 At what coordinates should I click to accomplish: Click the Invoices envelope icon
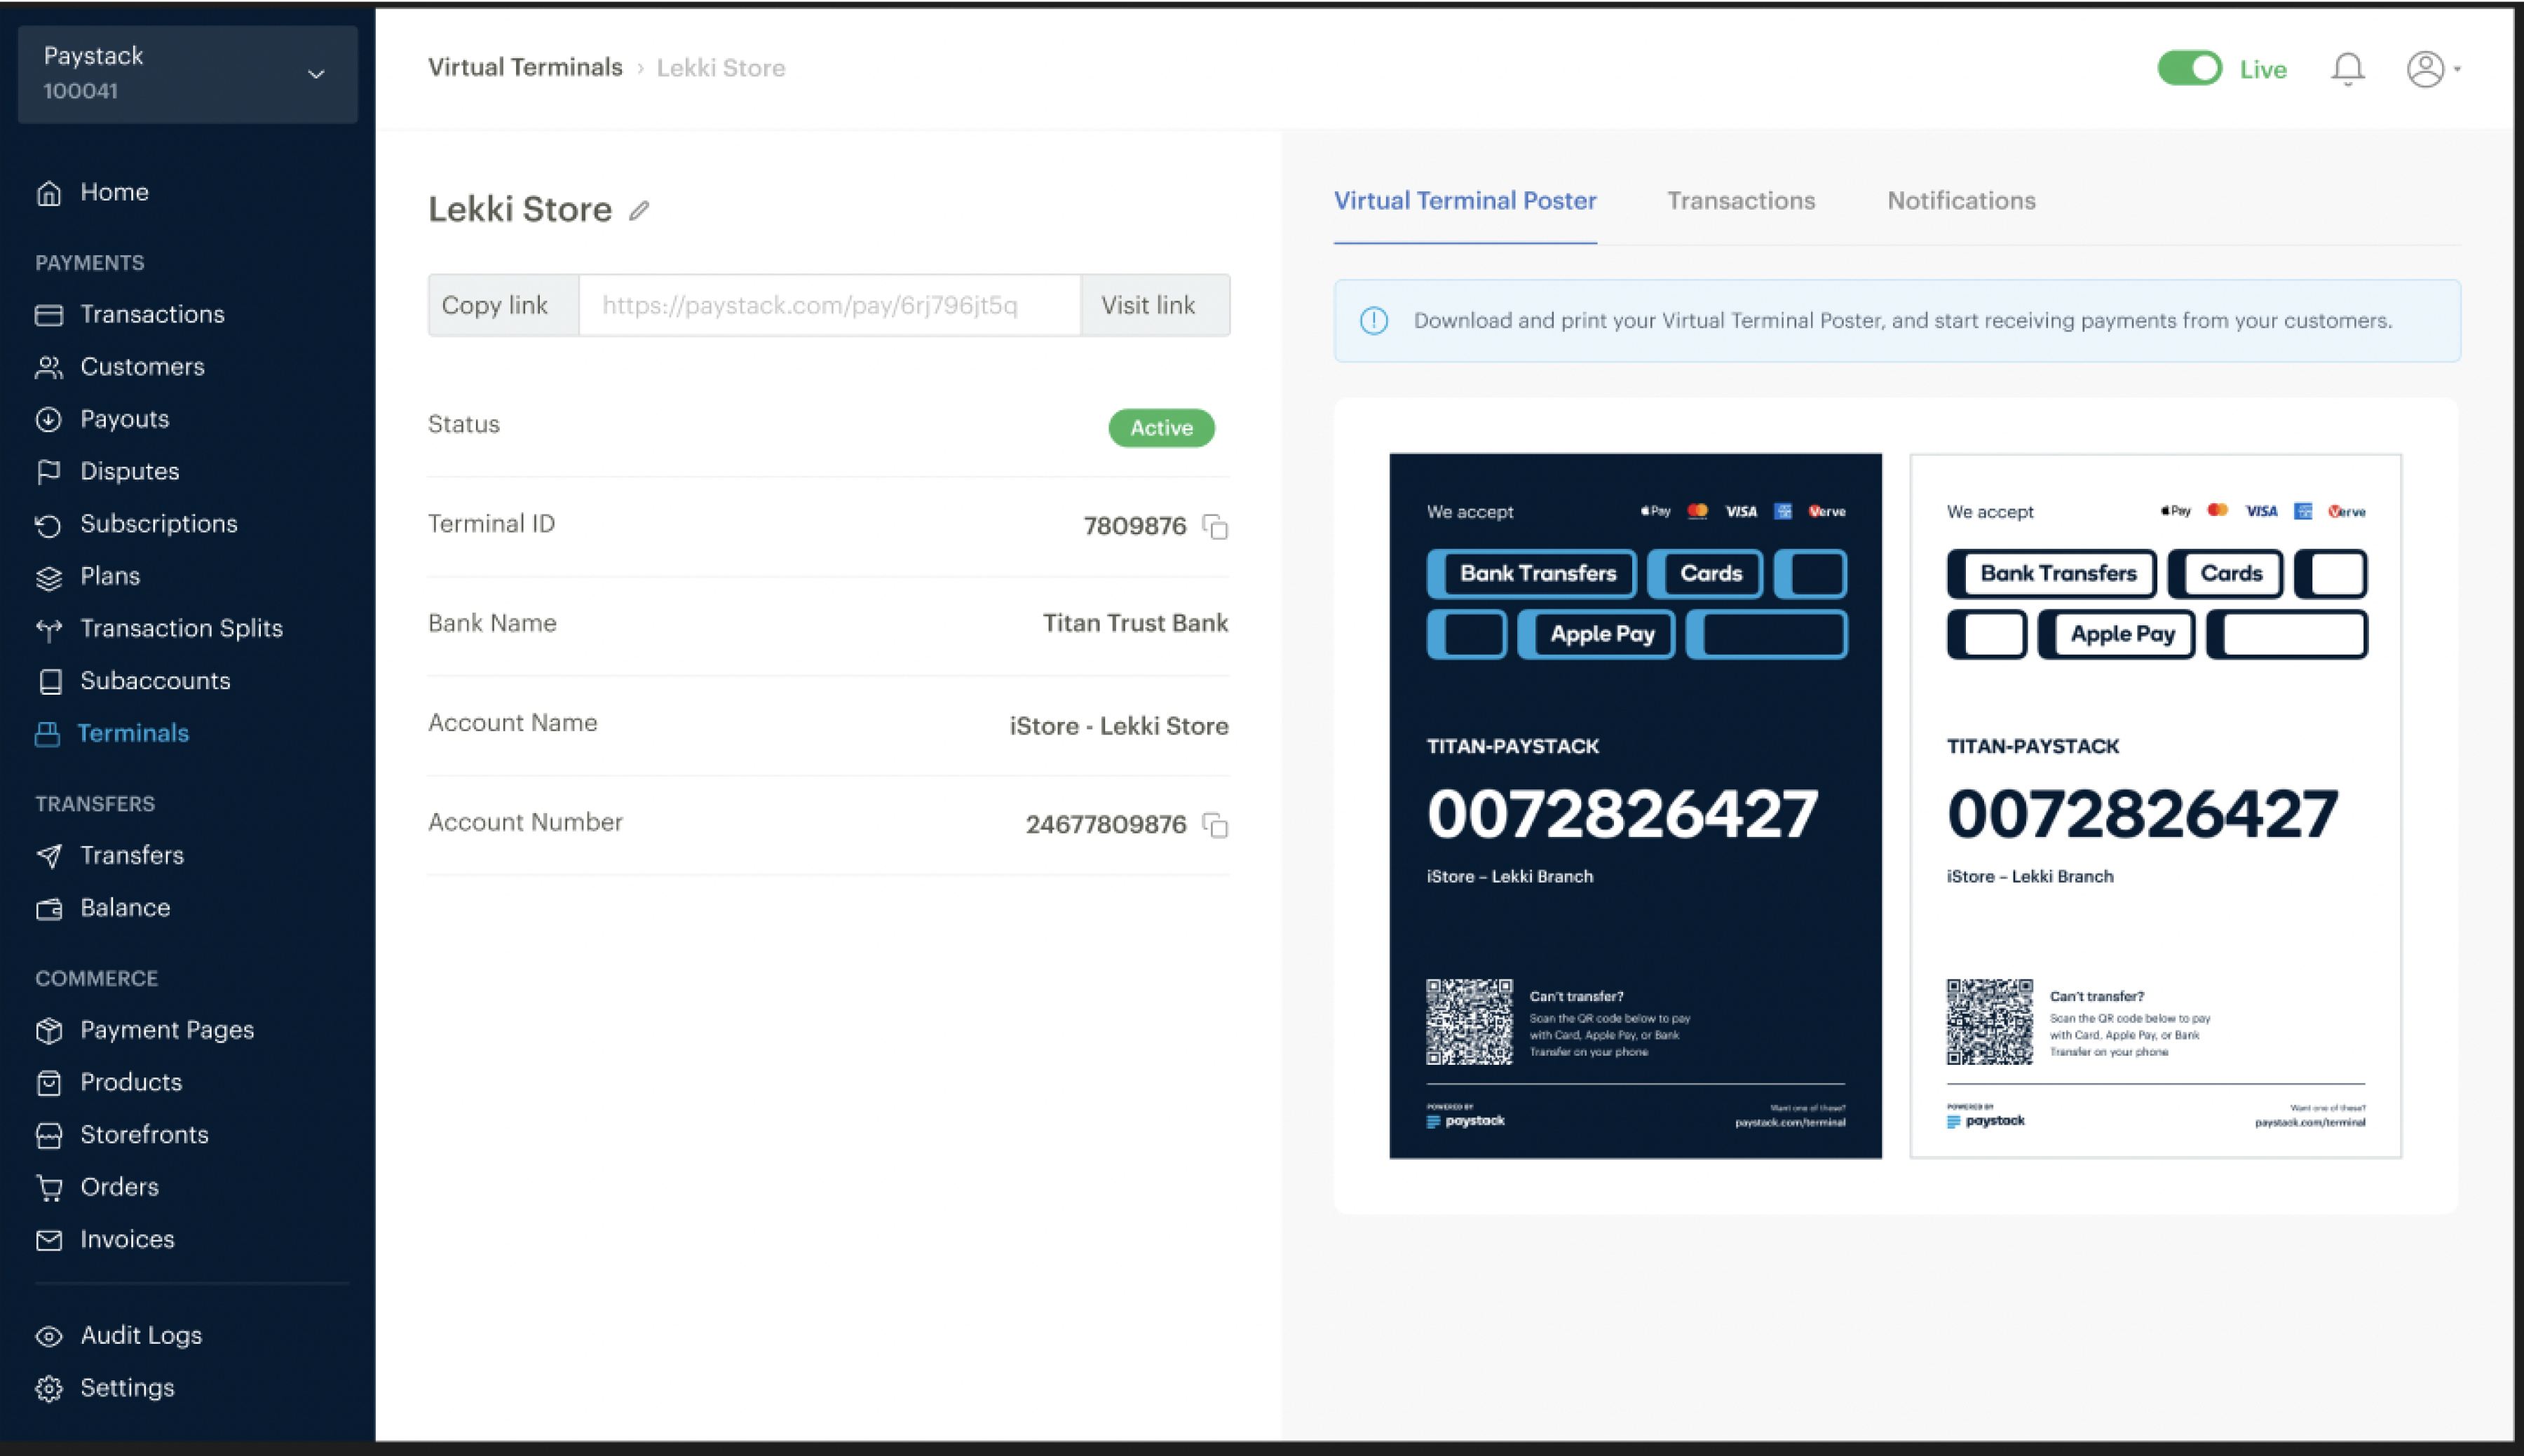coord(49,1240)
